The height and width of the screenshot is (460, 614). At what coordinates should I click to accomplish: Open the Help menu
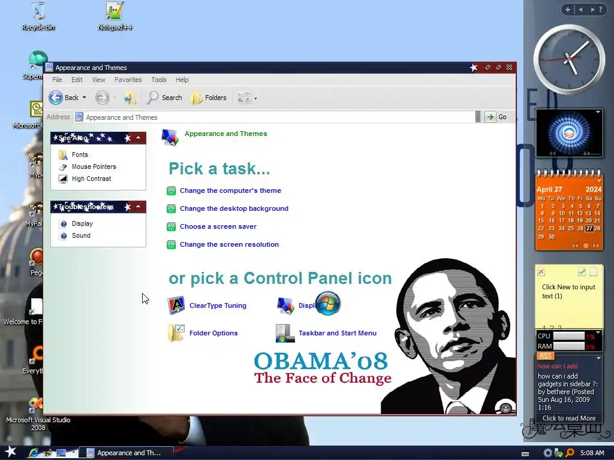[182, 80]
